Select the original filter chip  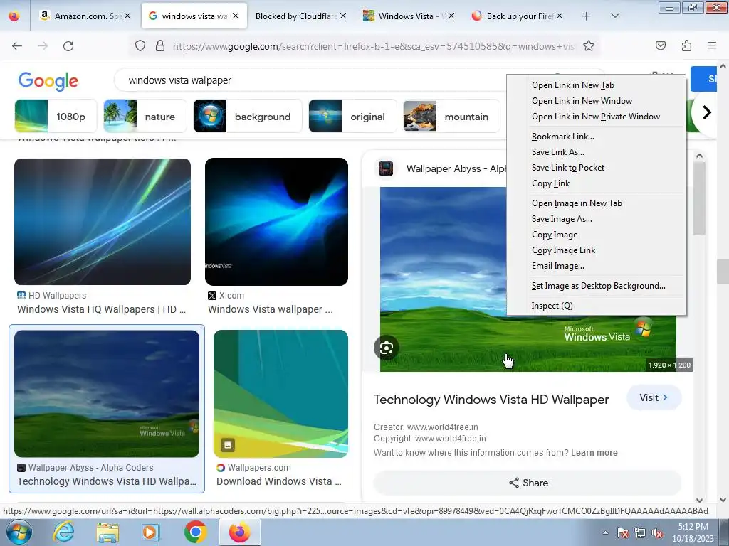pos(352,116)
